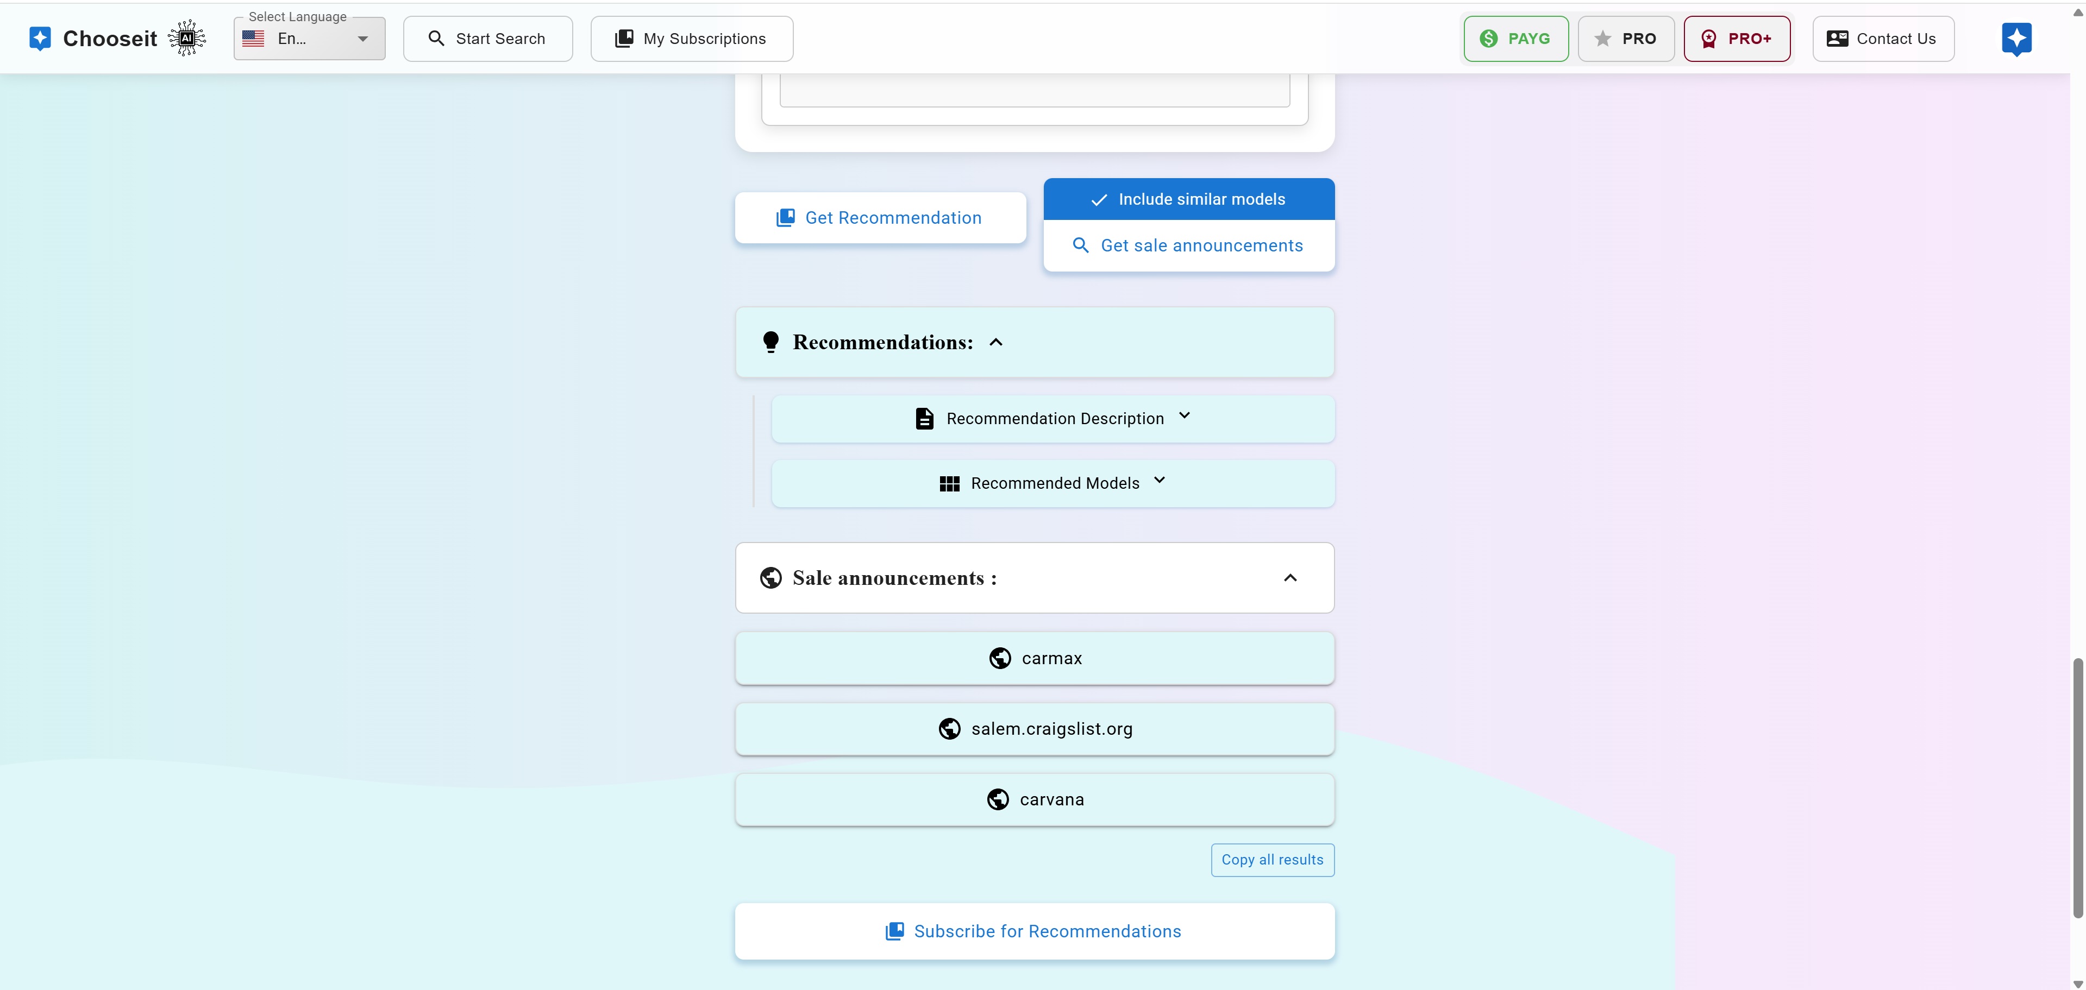
Task: Collapse the Recommendations section chevron
Action: (x=996, y=343)
